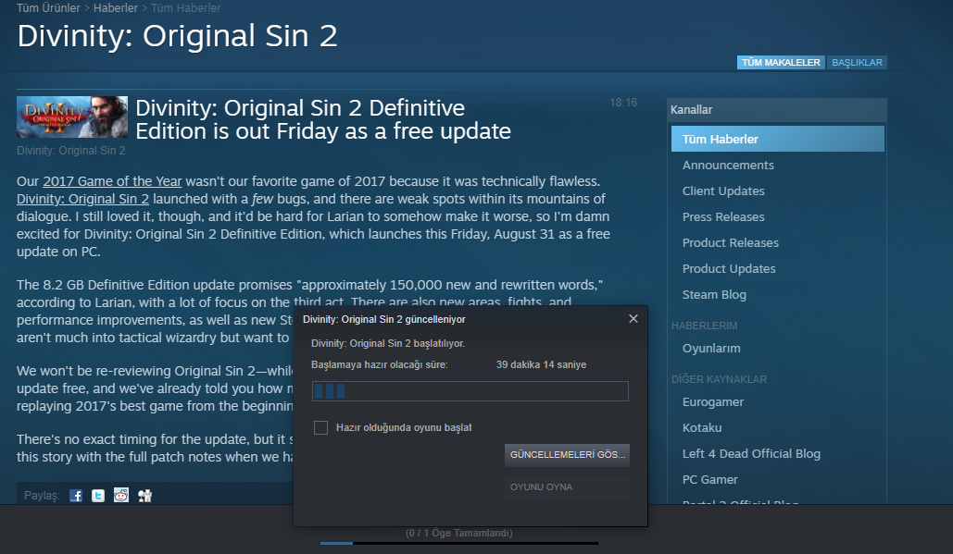This screenshot has width=953, height=554.
Task: Open Announcements channel
Action: click(728, 165)
